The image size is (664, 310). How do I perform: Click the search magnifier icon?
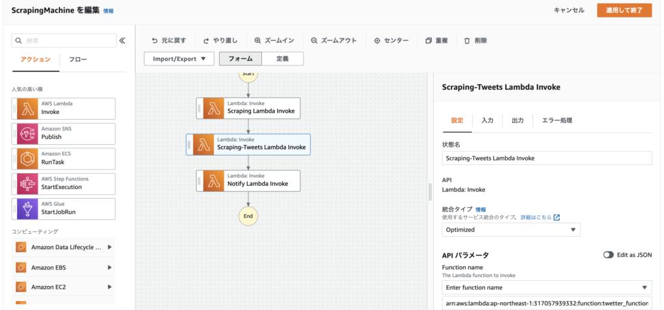coord(18,41)
